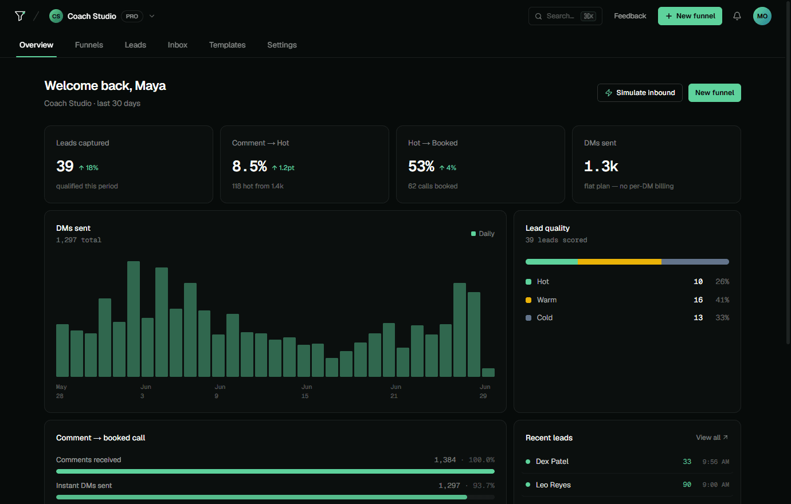Click the 4% up-arrow trend indicator

448,168
